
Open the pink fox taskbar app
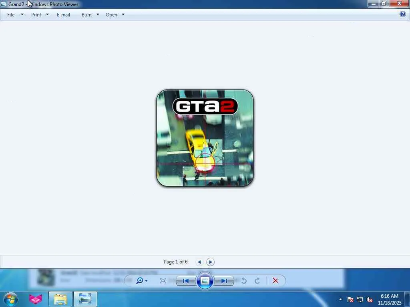[35, 299]
